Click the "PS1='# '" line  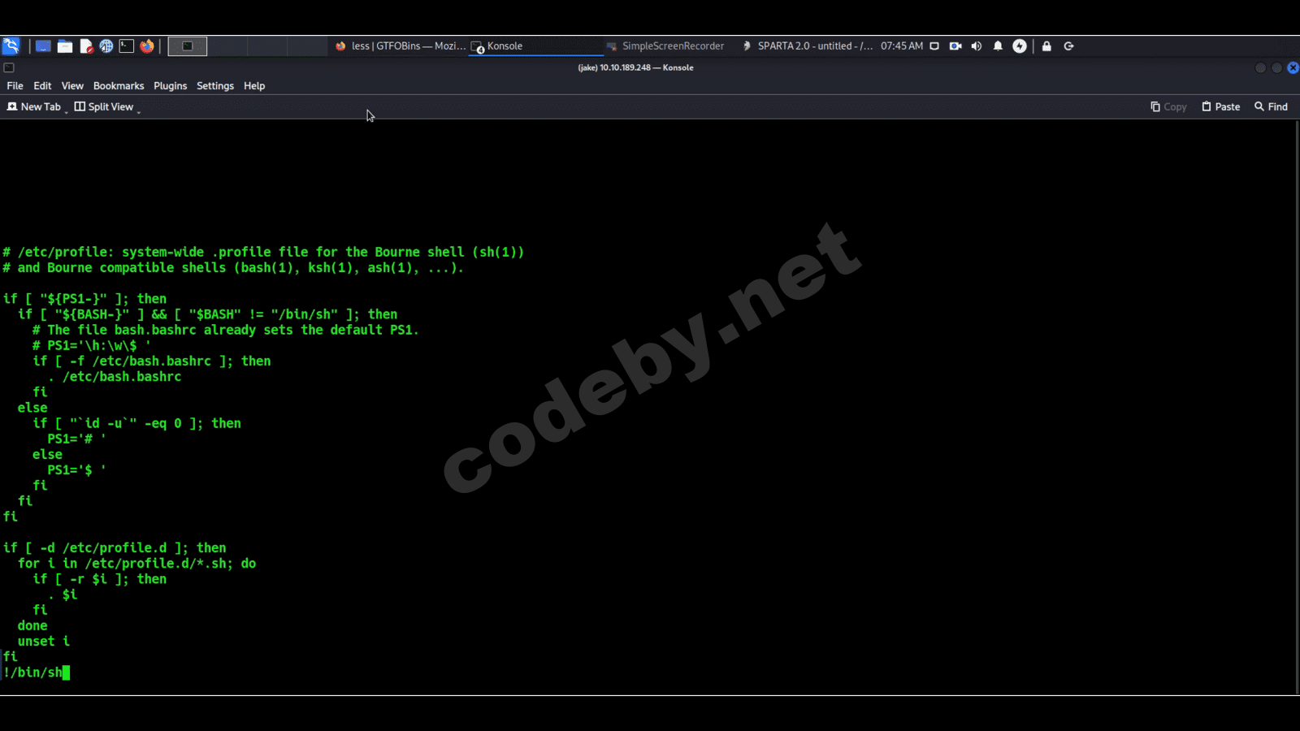[76, 439]
